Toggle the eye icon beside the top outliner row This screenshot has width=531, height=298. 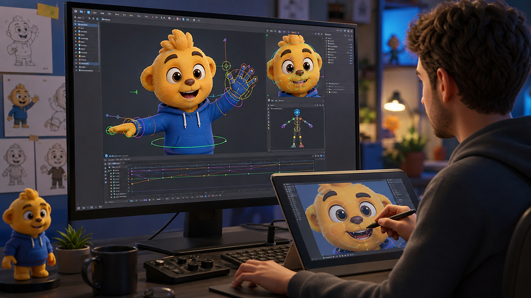[75, 25]
